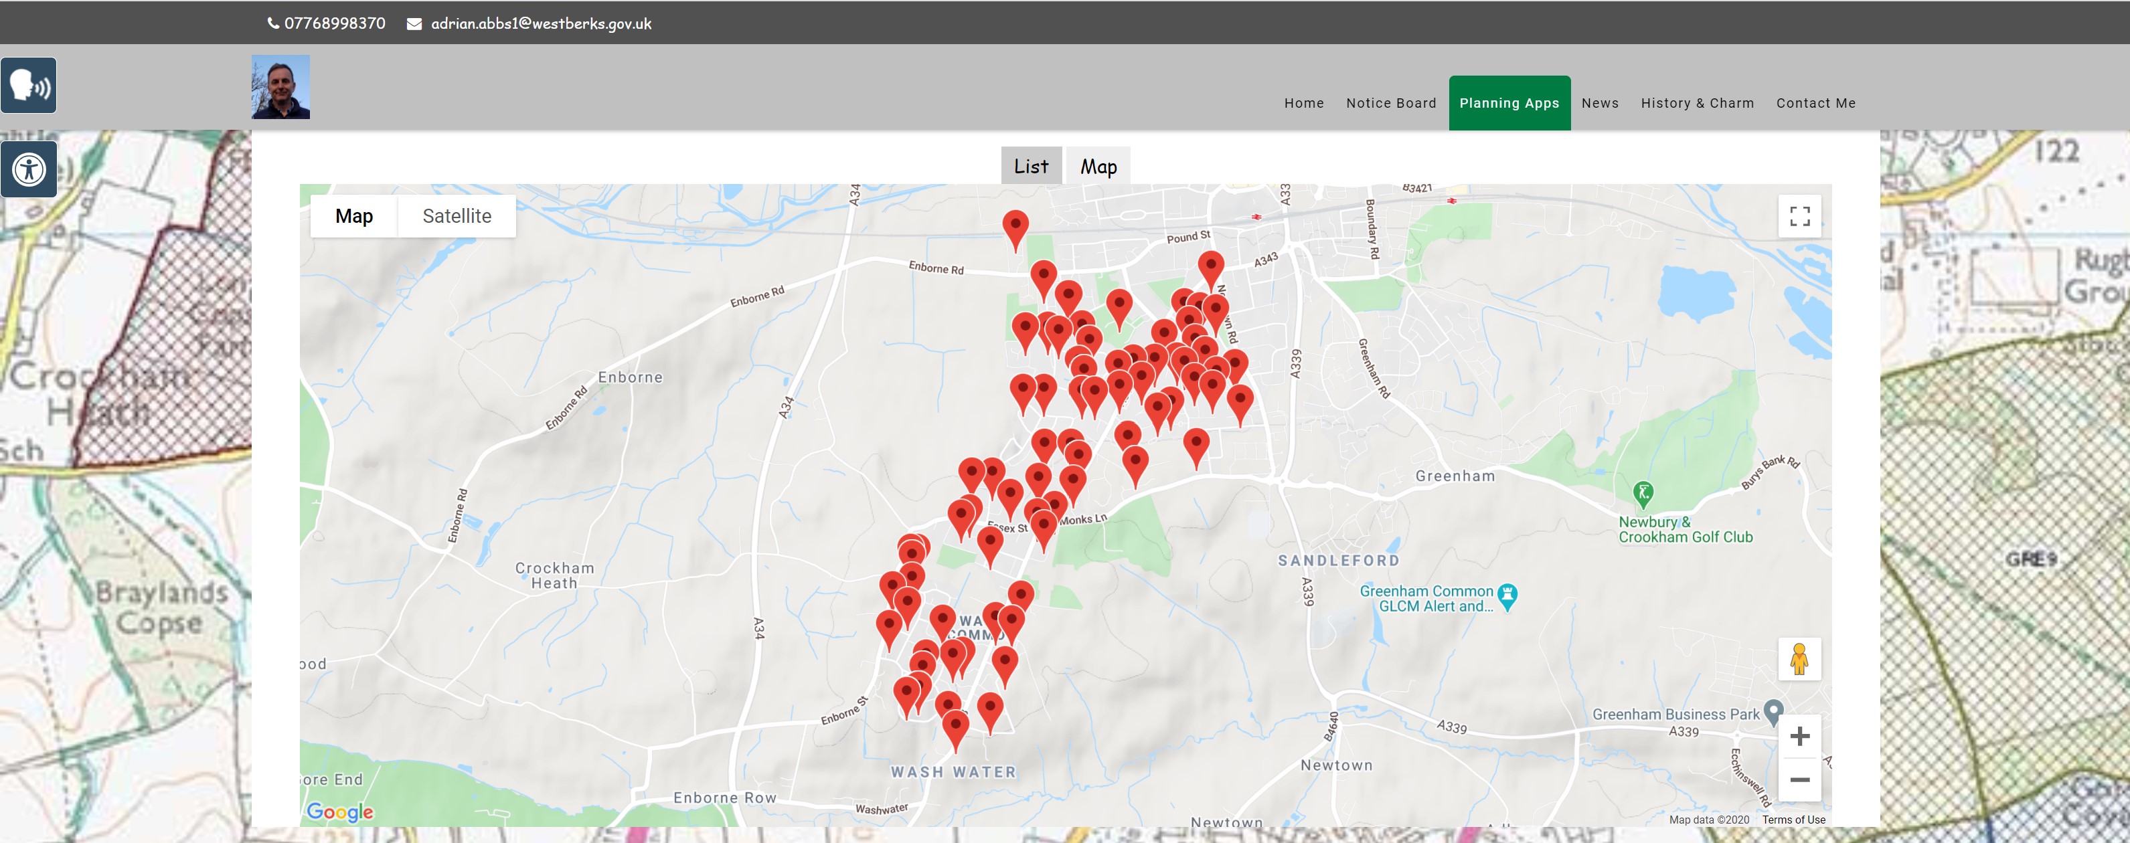Click the Newbury & Crookham Golf Club text
Screen dimensions: 2130x843
(1685, 530)
